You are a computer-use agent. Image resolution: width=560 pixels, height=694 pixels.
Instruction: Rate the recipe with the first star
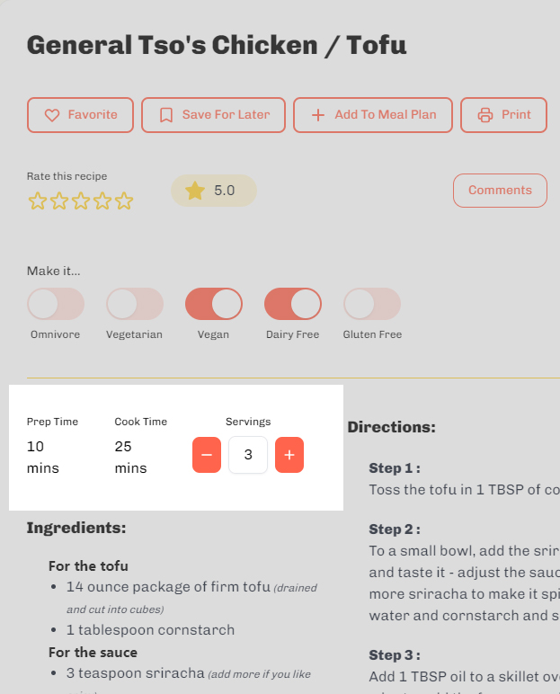pos(38,201)
